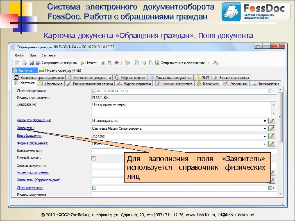
Task: Click into the 'Индекс поступления' field showing П-32/1-КА
Action: coord(184,98)
